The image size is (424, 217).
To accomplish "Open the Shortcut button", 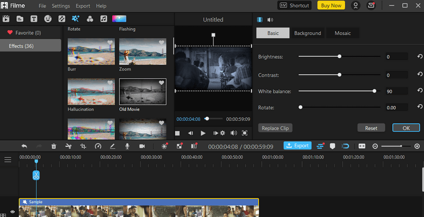I will point(295,5).
